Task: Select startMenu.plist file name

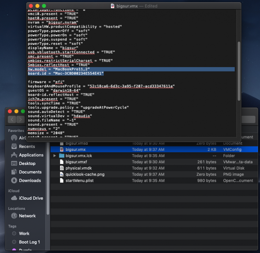Action: point(79,180)
